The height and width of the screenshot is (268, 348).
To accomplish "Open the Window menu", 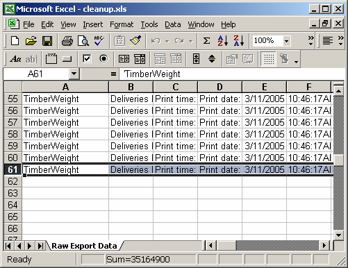I will (201, 24).
